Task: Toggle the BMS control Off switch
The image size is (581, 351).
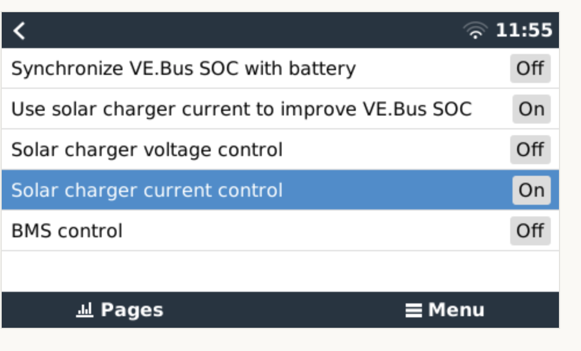Action: [x=530, y=231]
